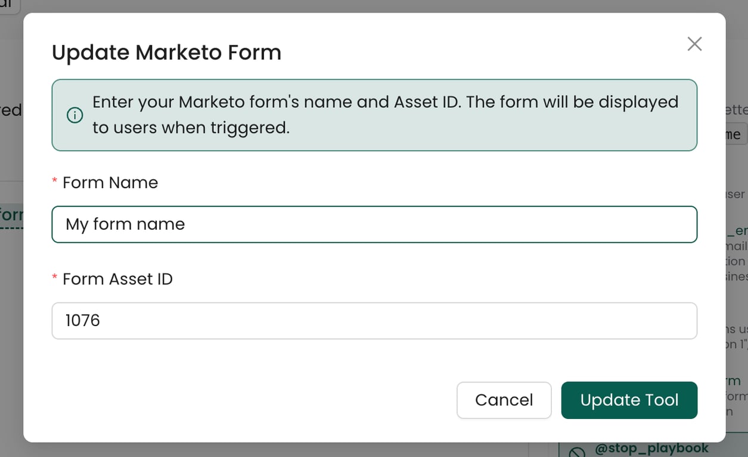Click the "Form Asset ID" field label
Viewport: 748px width, 457px height.
117,279
